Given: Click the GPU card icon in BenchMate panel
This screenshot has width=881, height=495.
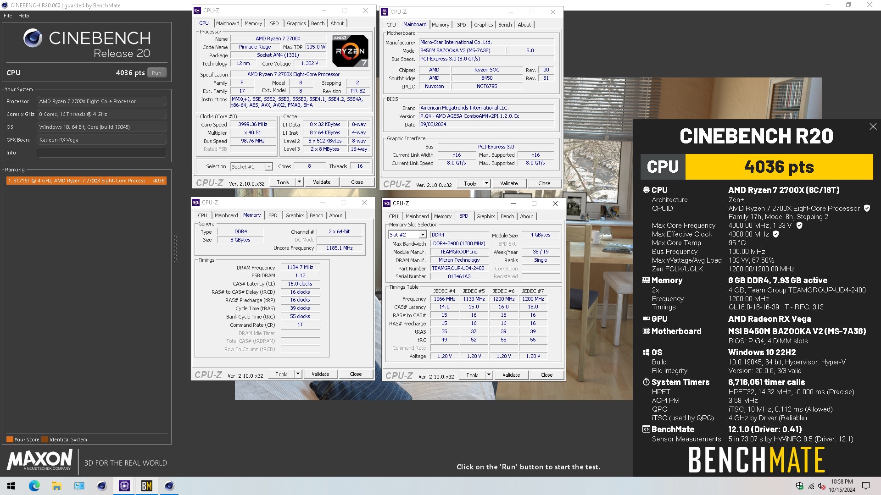Looking at the screenshot, I should pyautogui.click(x=646, y=319).
